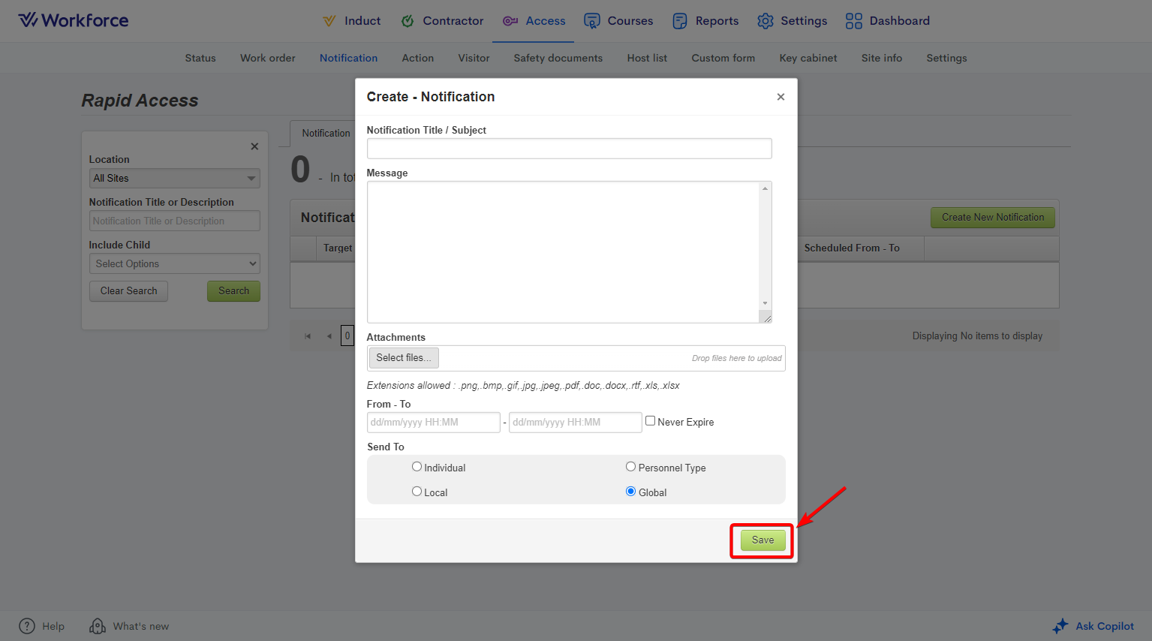This screenshot has width=1152, height=641.
Task: Click the Message box scrollbar down arrow
Action: tap(765, 303)
